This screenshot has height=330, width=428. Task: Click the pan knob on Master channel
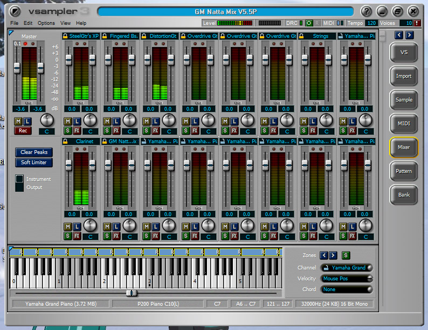pos(47,120)
